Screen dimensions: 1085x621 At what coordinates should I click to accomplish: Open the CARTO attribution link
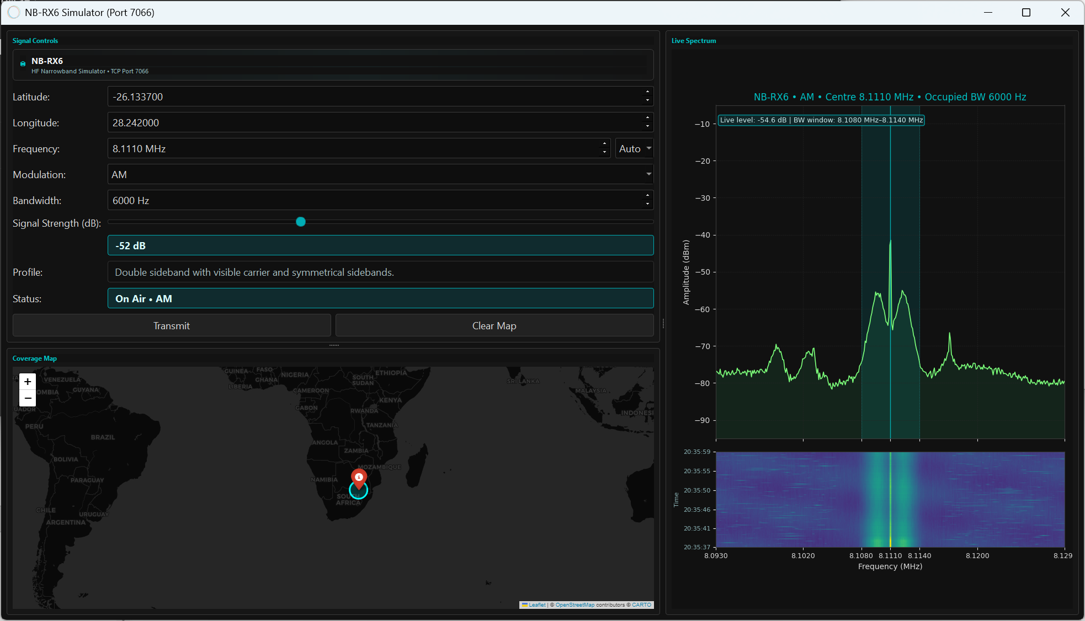pyautogui.click(x=641, y=605)
